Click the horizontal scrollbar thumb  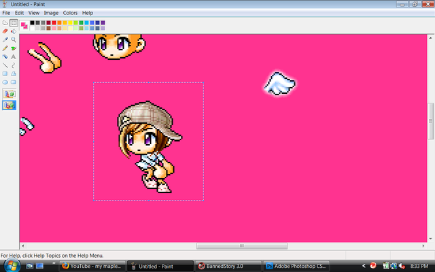[242, 246]
